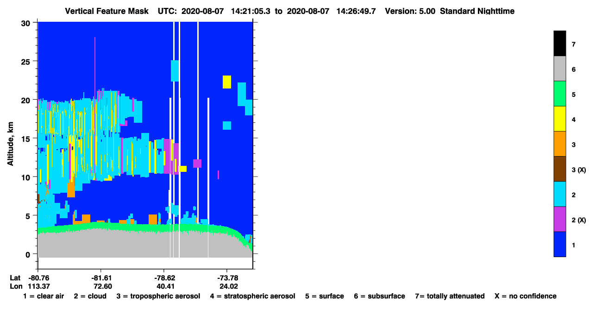602x309 pixels.
Task: Click longitude value 40.41
Action: (165, 286)
